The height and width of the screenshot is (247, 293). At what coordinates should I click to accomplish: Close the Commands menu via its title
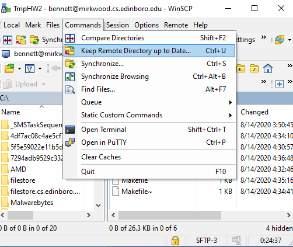click(83, 25)
